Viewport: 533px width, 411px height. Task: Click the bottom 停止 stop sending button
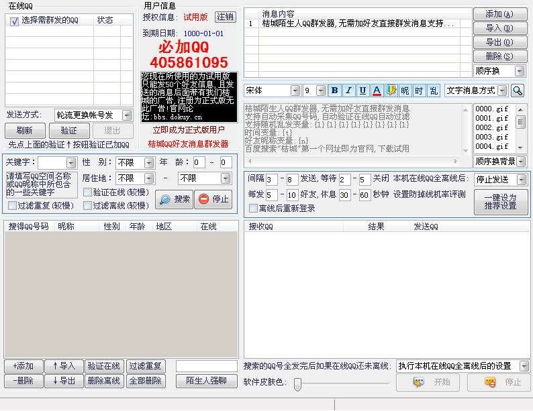(x=498, y=382)
